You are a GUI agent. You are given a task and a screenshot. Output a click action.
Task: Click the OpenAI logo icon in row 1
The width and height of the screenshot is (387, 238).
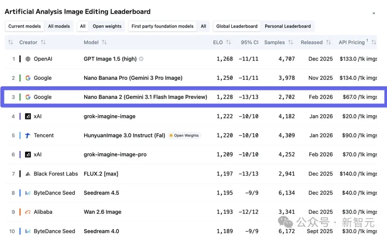click(28, 59)
